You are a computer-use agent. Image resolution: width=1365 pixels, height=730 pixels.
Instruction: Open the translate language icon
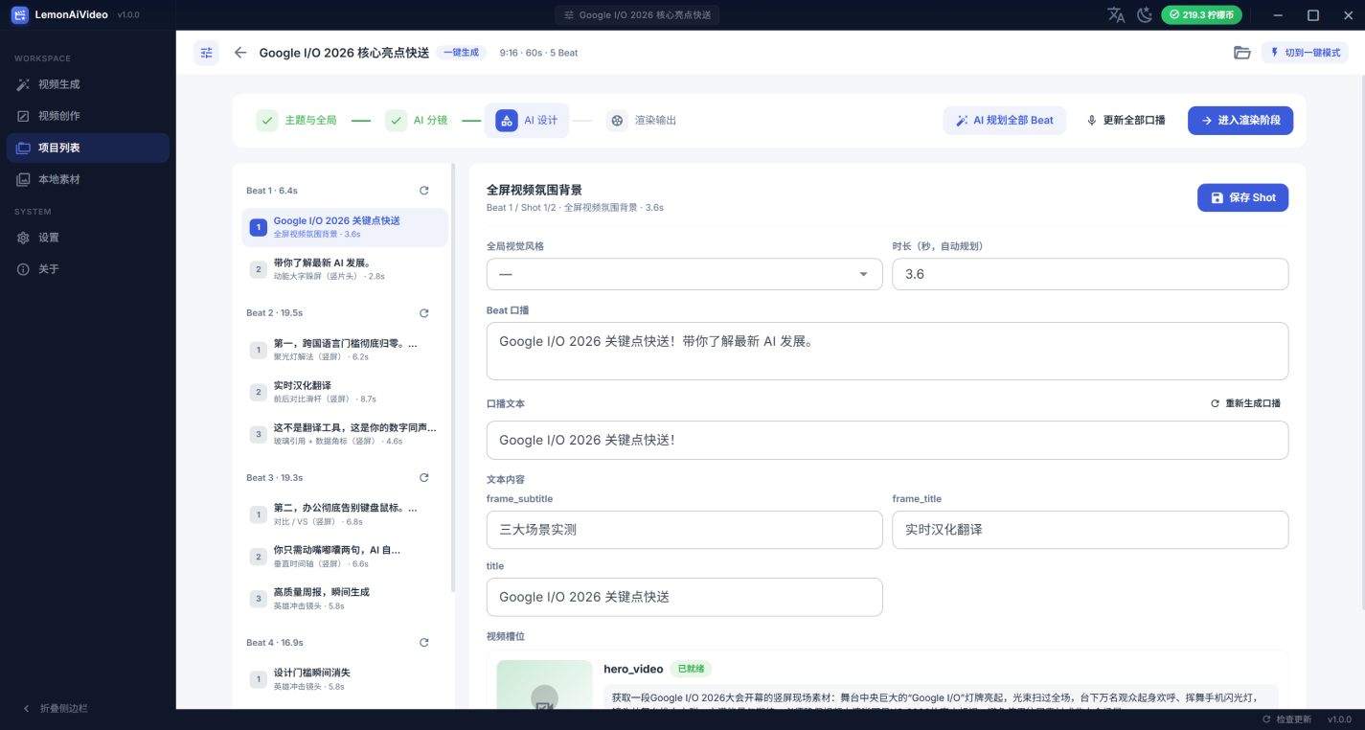point(1116,15)
